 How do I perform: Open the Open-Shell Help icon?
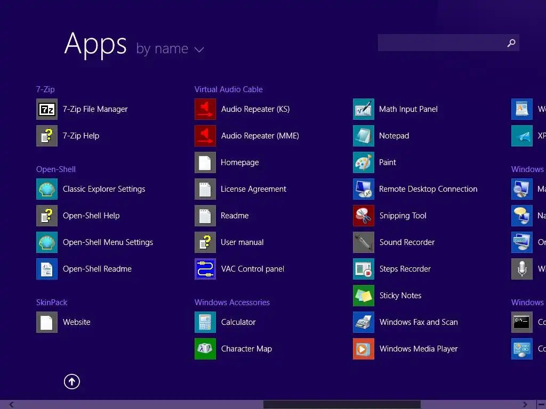(47, 216)
